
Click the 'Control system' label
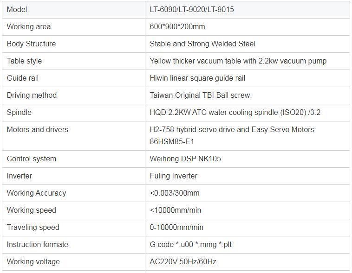tap(32, 159)
